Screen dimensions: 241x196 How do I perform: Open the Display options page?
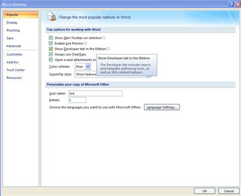tap(12, 22)
